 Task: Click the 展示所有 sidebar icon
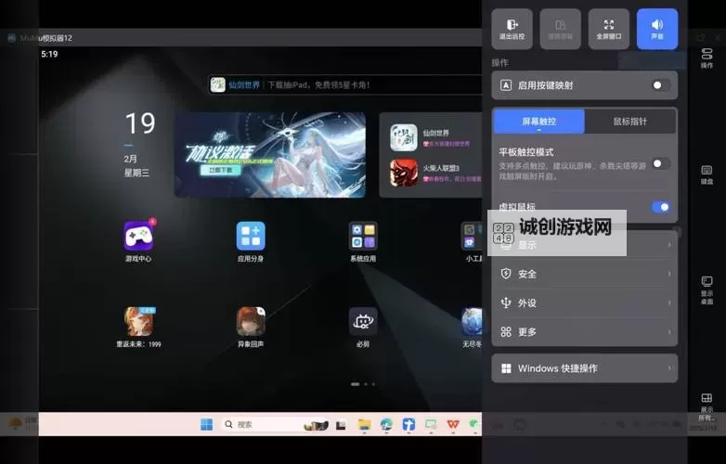(707, 407)
